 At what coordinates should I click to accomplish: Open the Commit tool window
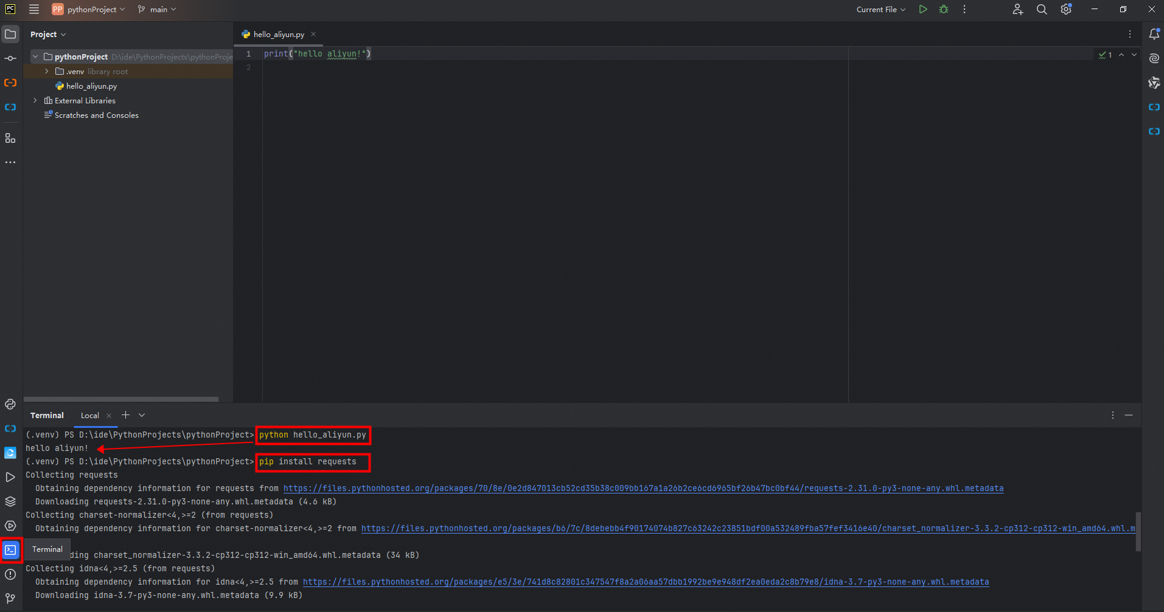(x=10, y=58)
